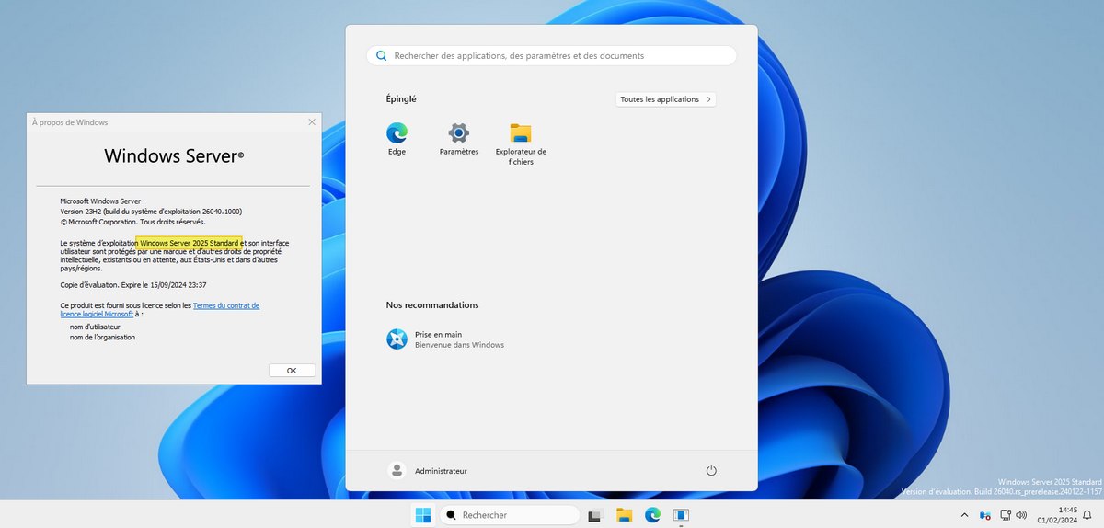Open the notification bell in system tray
Viewport: 1104px width, 528px height.
click(1088, 515)
